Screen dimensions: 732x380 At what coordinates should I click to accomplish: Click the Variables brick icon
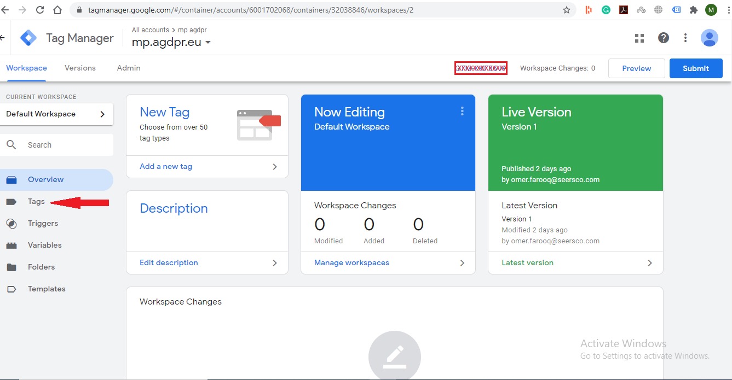(x=11, y=245)
